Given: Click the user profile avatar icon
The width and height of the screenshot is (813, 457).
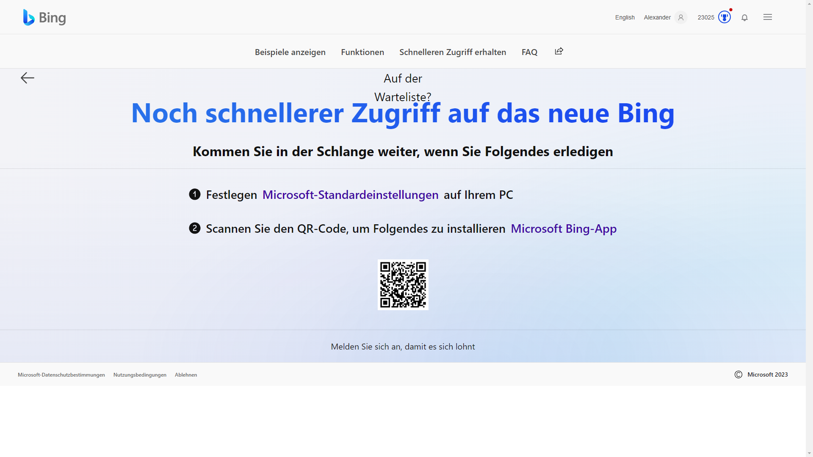Looking at the screenshot, I should coord(681,17).
